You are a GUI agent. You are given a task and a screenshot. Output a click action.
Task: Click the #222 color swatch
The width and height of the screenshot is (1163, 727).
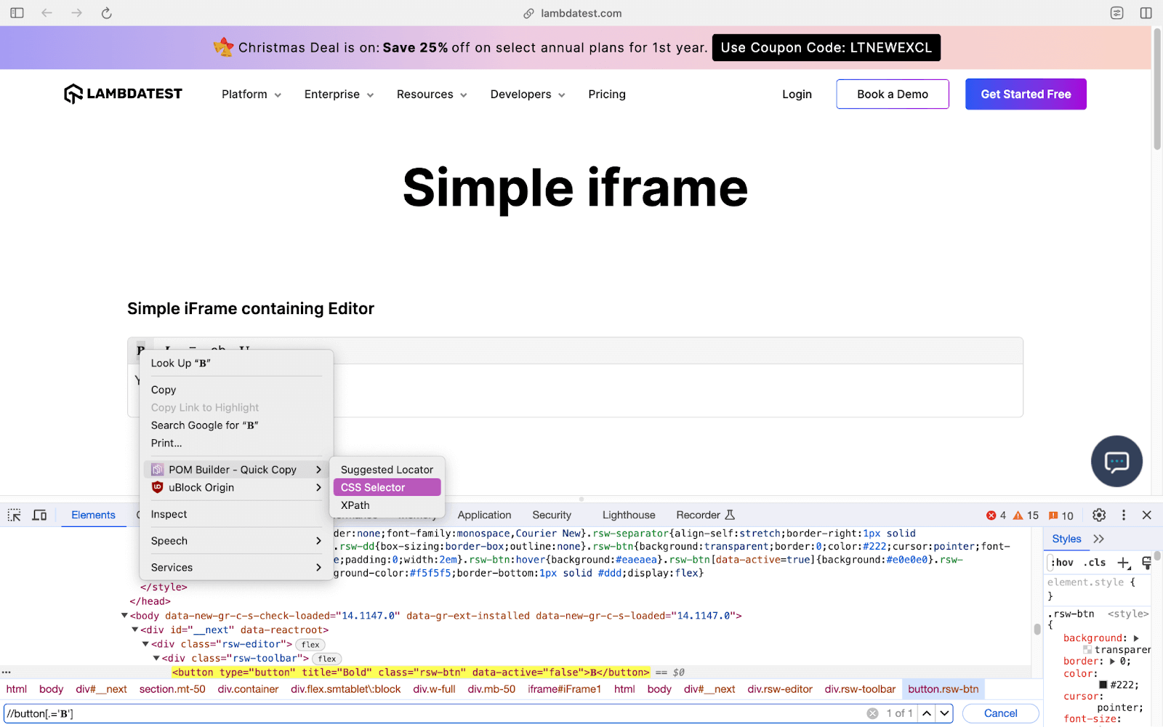tap(1104, 684)
